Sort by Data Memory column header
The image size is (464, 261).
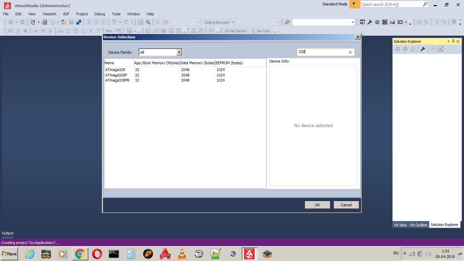pos(198,63)
